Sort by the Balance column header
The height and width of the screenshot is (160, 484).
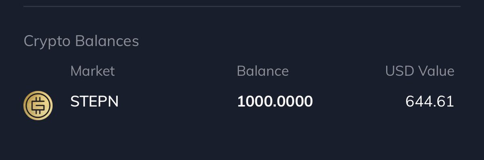coord(263,71)
